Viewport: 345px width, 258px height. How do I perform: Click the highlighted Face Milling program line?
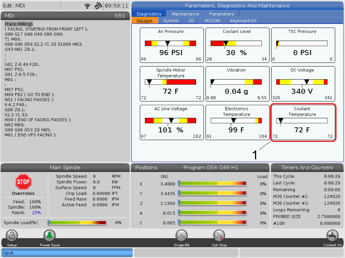(x=19, y=24)
